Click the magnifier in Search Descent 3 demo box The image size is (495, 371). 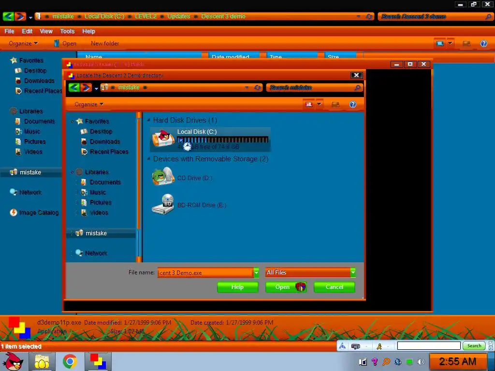click(x=488, y=16)
